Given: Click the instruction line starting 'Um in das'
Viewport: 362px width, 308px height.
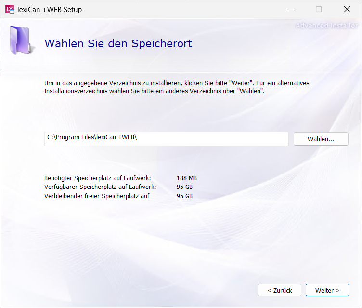Looking at the screenshot, I should pos(177,83).
